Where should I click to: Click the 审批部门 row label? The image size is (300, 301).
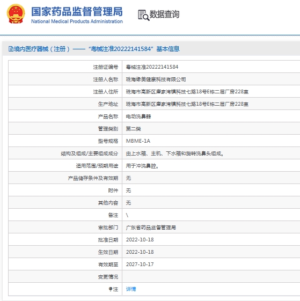coord(108,227)
